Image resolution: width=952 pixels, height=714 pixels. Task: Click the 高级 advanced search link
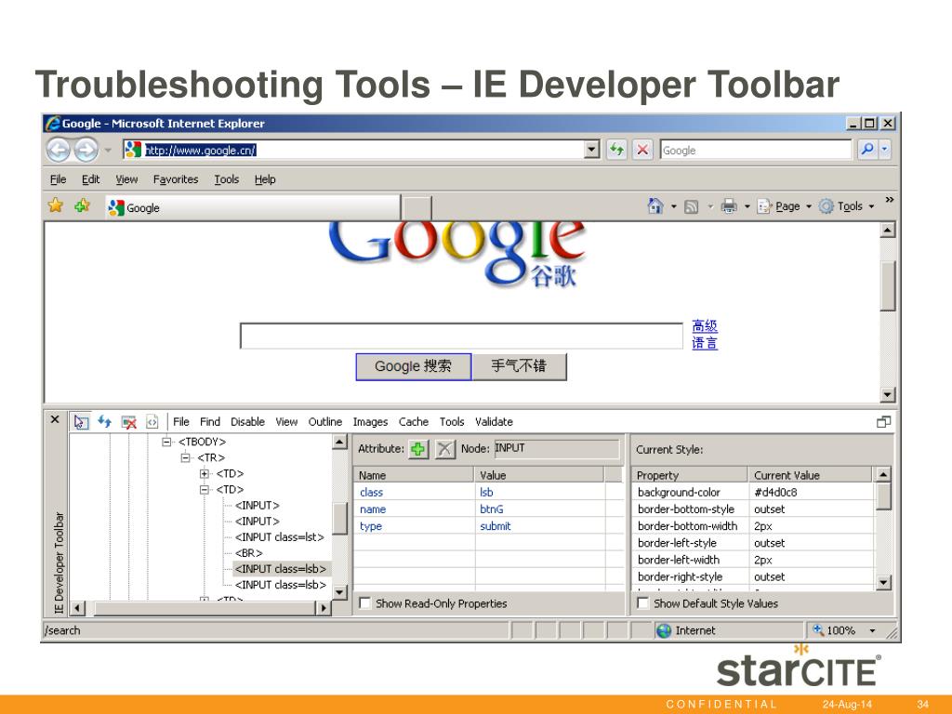[705, 326]
